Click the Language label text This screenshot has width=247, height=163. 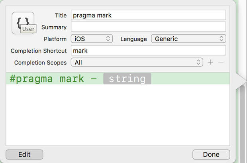click(133, 39)
